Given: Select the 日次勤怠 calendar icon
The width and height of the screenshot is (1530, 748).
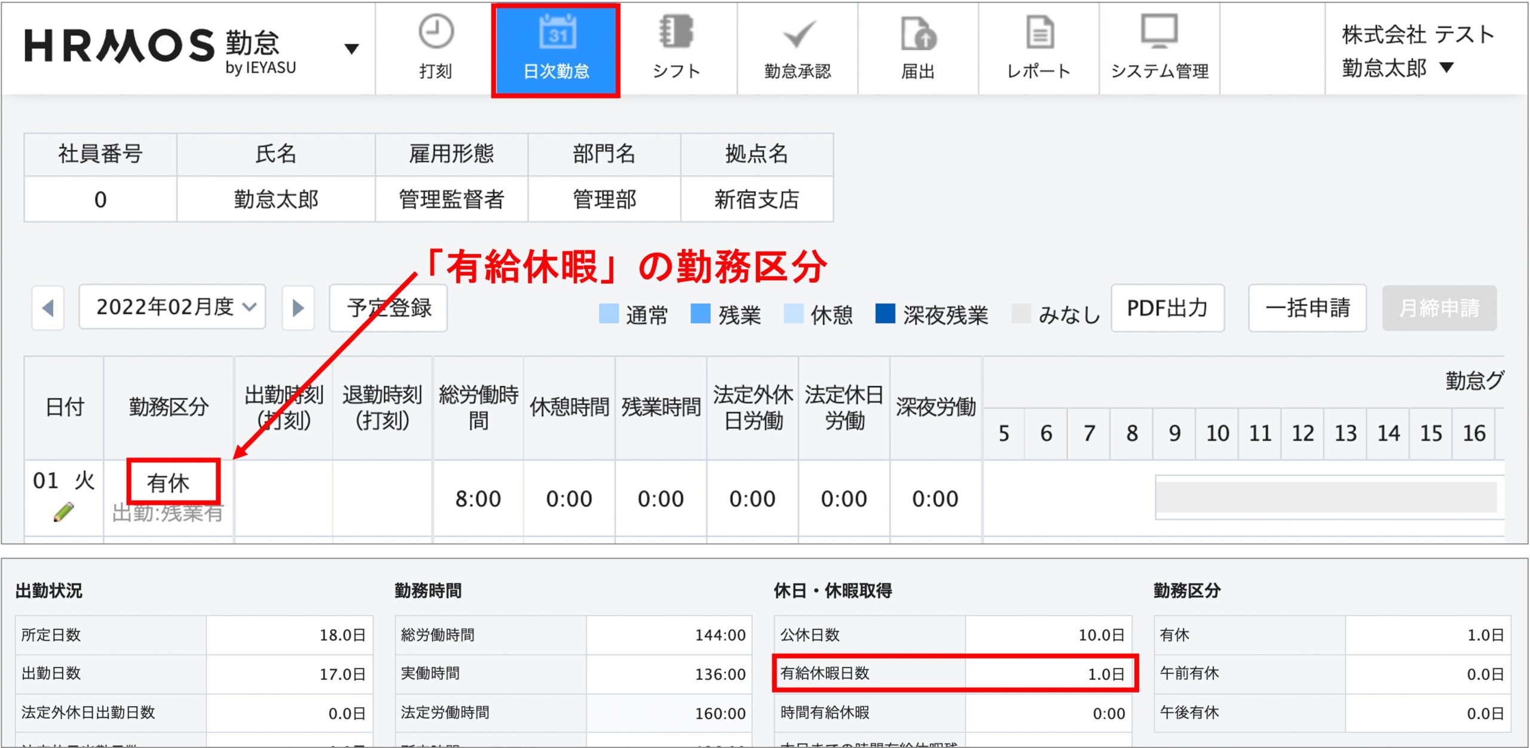Looking at the screenshot, I should pos(557,32).
